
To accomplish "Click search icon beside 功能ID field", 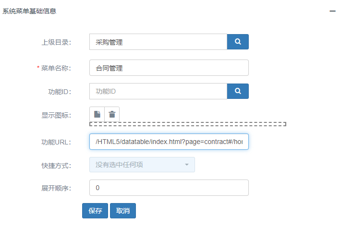I will tap(238, 91).
